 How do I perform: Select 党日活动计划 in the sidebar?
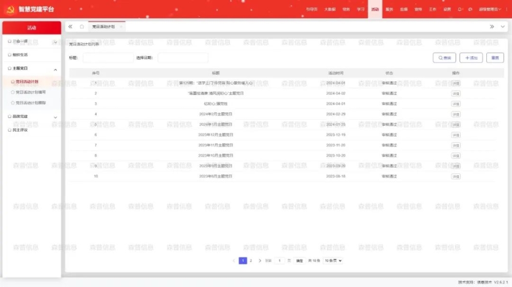[x=32, y=82]
